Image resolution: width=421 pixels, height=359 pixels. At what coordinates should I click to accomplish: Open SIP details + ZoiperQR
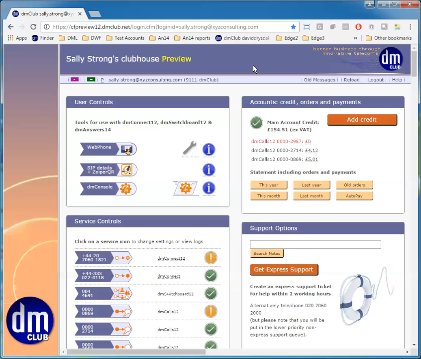(x=108, y=170)
